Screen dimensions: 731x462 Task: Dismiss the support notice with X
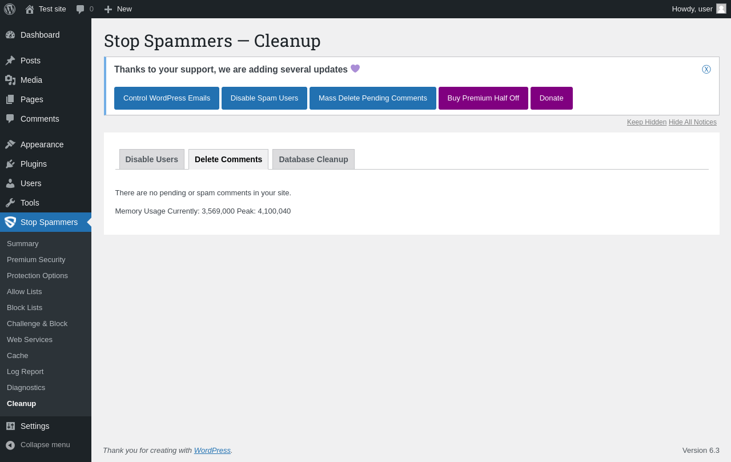(x=706, y=70)
